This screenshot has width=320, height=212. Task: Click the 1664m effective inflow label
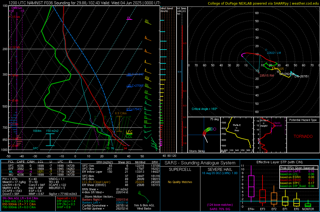click(x=37, y=131)
